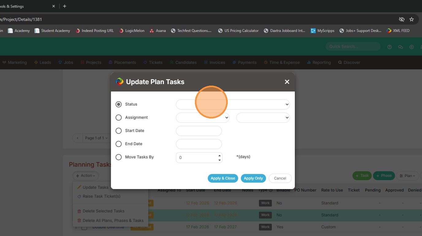This screenshot has height=236, width=422.
Task: Decrease the Move Tasks By days value
Action: (219, 160)
